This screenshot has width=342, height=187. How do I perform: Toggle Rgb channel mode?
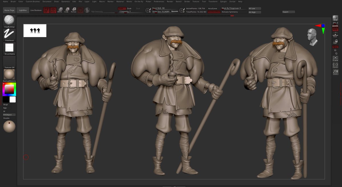click(x=7, y=108)
